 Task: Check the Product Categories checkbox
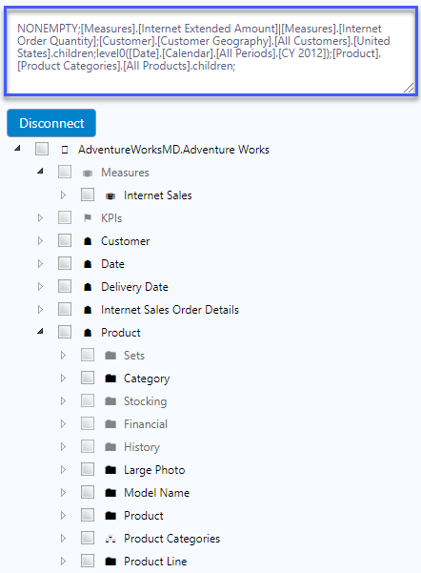tap(88, 538)
